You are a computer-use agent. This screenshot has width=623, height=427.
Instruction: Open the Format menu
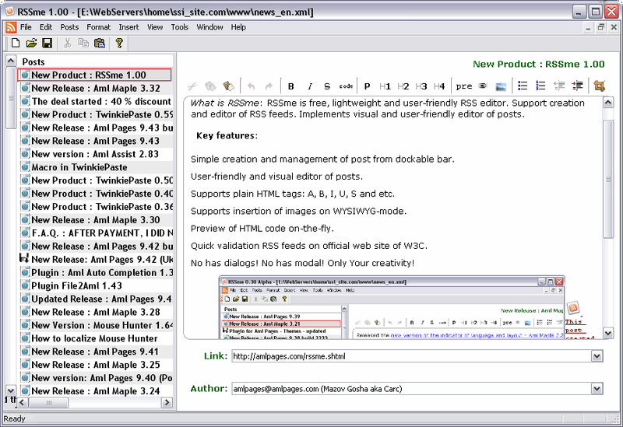pyautogui.click(x=99, y=27)
